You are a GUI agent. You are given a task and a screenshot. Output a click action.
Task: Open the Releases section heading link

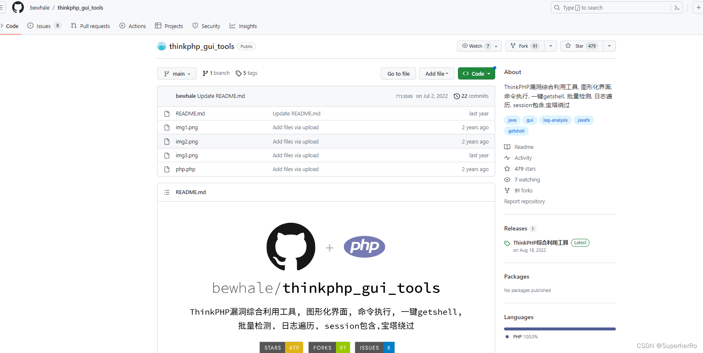click(516, 229)
